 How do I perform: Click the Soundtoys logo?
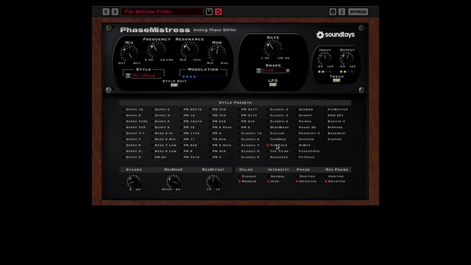tap(336, 35)
